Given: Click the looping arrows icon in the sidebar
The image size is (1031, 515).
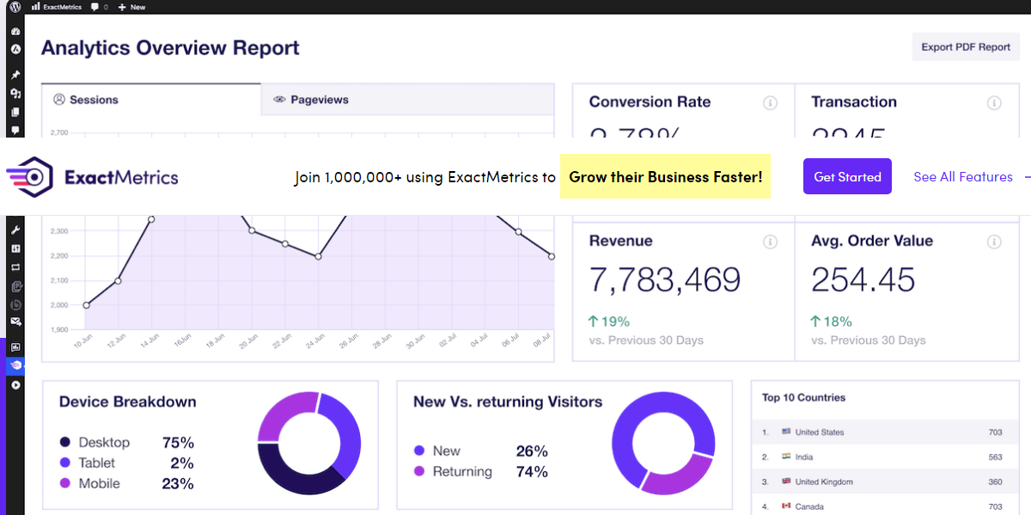Looking at the screenshot, I should click(x=15, y=267).
